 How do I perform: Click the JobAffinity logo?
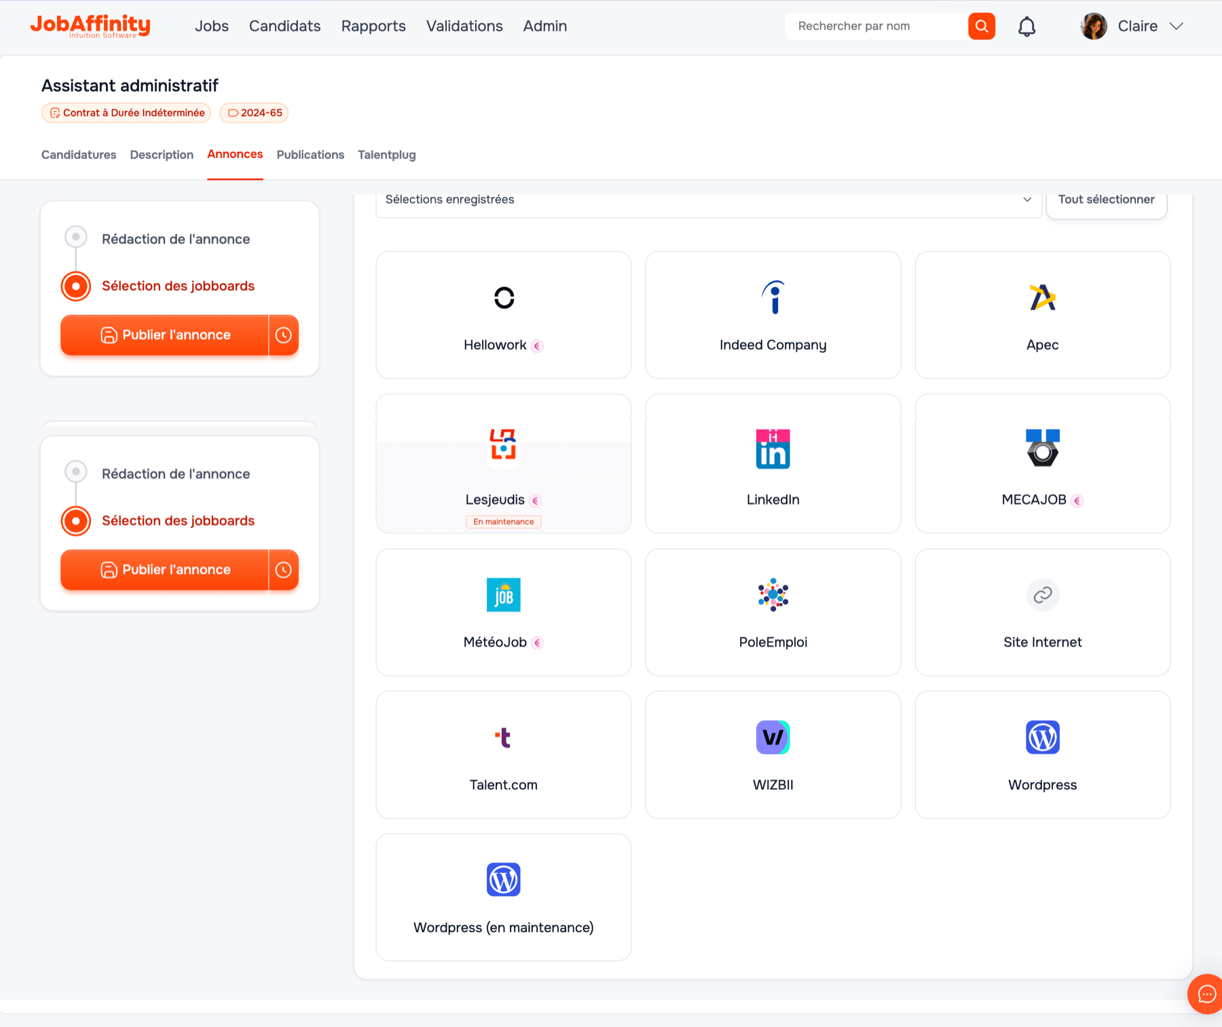click(90, 26)
